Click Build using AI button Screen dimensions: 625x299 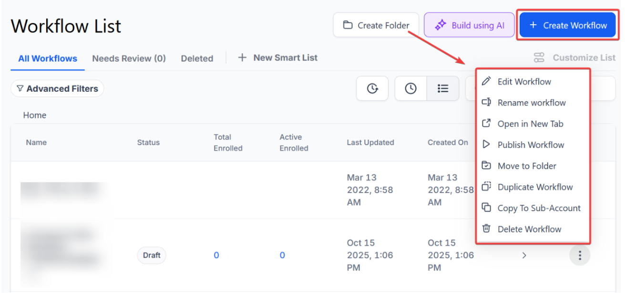[470, 25]
